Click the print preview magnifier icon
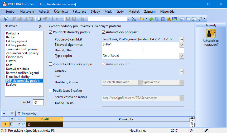 26,19
